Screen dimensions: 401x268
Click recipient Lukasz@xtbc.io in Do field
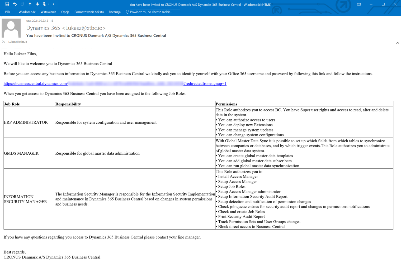[x=18, y=42]
